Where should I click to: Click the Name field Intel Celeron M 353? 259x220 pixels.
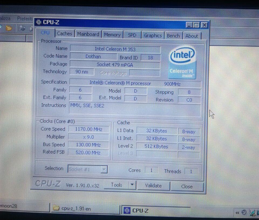tap(115, 49)
